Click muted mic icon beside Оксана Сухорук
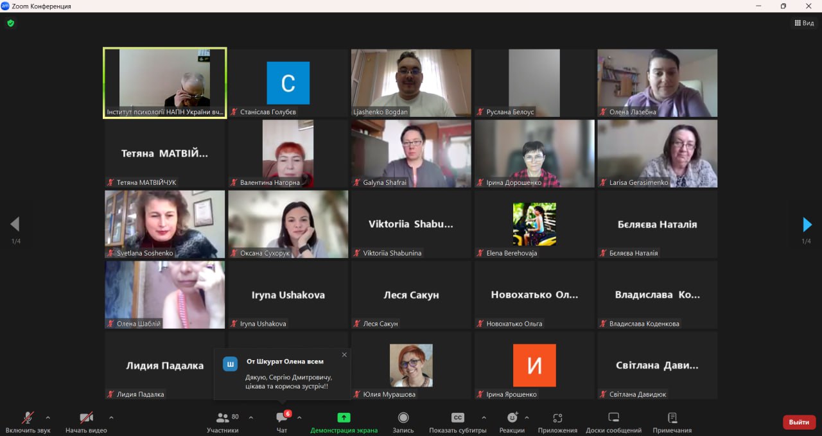Screen dimensions: 822x436 point(234,253)
